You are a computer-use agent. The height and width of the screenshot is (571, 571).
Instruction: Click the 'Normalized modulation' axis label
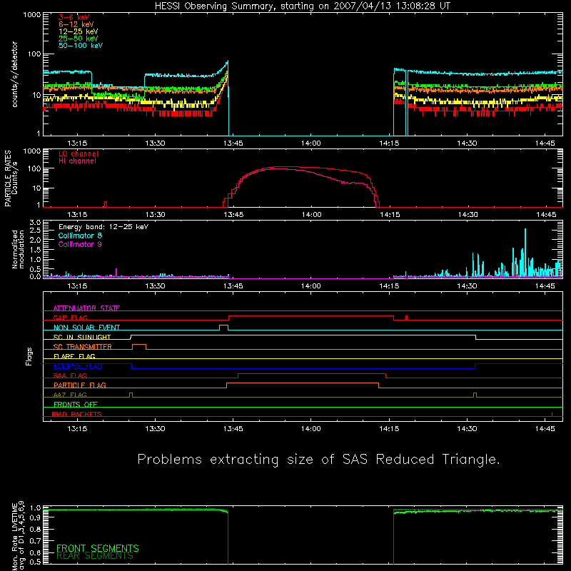tap(18, 249)
